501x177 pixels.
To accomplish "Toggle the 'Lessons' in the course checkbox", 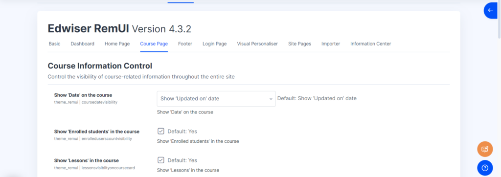I will (160, 160).
